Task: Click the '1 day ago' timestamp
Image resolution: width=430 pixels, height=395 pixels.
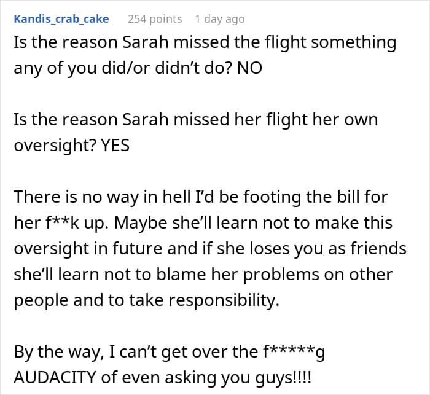Action: point(220,19)
